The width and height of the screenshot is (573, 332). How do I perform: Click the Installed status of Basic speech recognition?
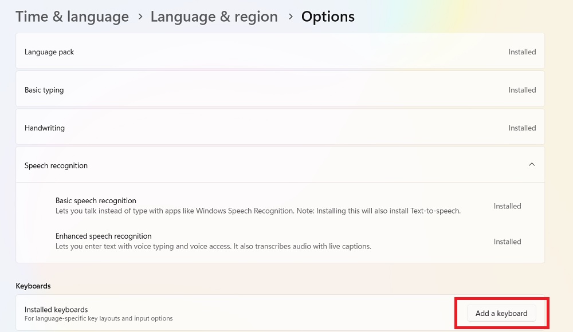507,206
